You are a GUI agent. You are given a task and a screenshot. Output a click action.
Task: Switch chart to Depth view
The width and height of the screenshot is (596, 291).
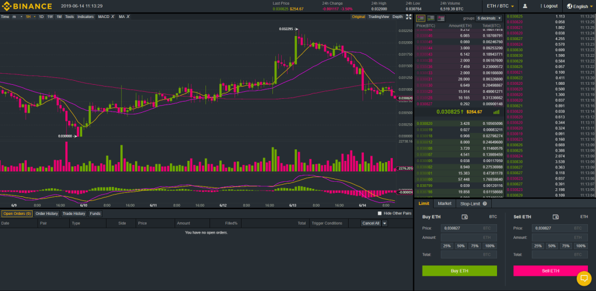(397, 17)
